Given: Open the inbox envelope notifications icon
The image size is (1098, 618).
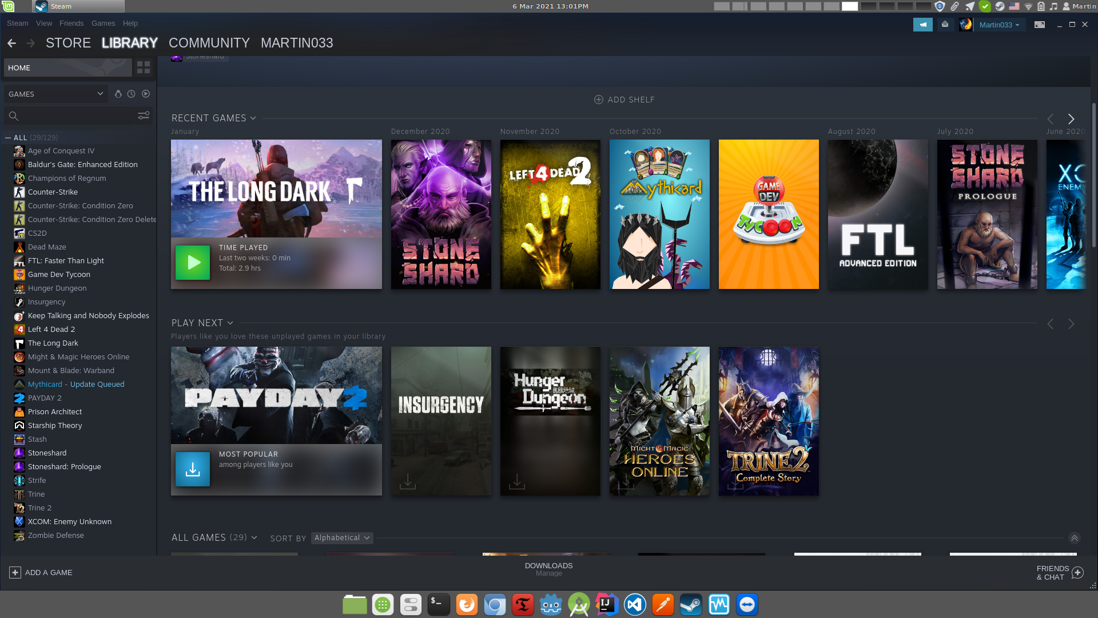Looking at the screenshot, I should click(945, 25).
